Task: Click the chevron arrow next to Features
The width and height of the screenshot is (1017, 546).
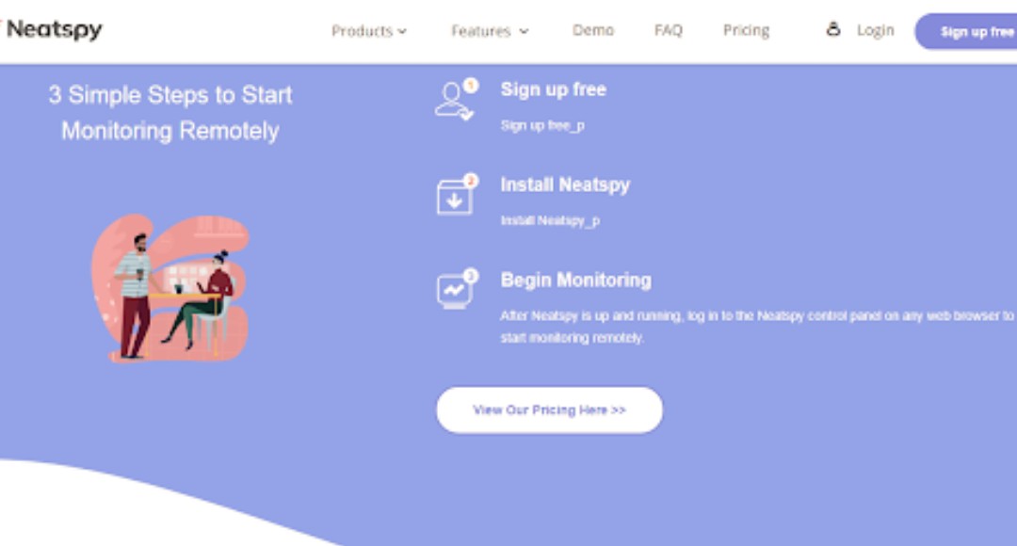Action: pos(525,32)
